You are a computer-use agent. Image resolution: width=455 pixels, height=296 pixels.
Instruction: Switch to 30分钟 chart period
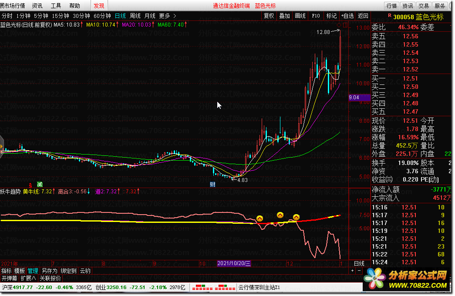pyautogui.click(x=81, y=16)
